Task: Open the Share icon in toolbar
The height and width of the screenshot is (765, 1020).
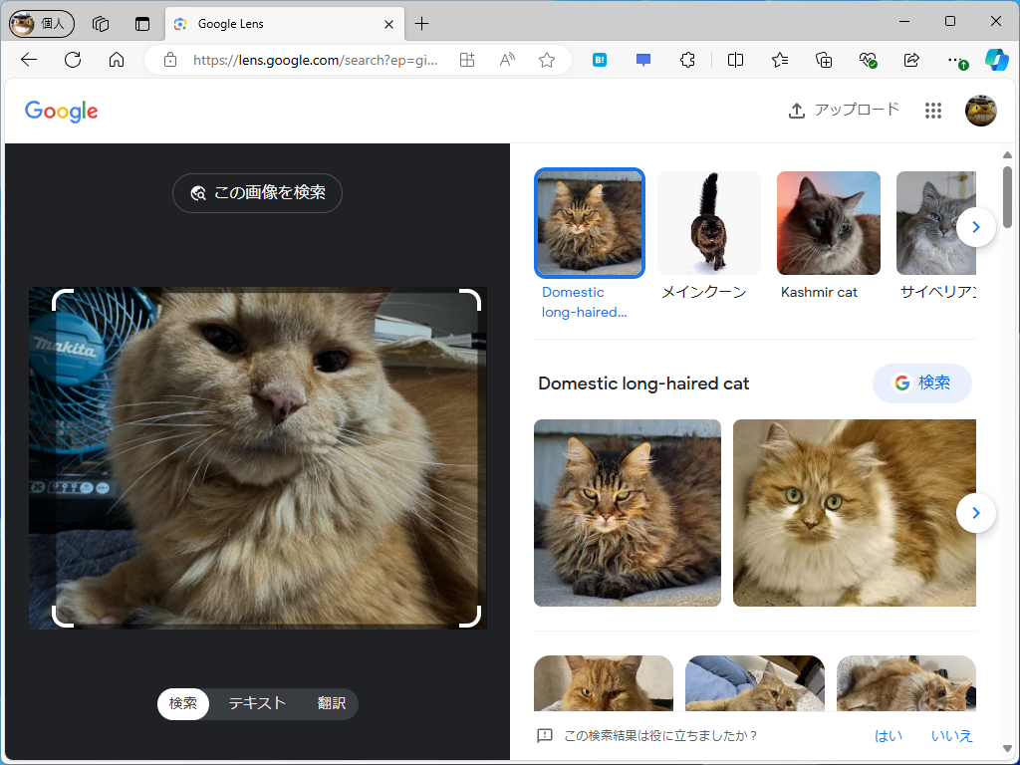Action: pos(911,60)
